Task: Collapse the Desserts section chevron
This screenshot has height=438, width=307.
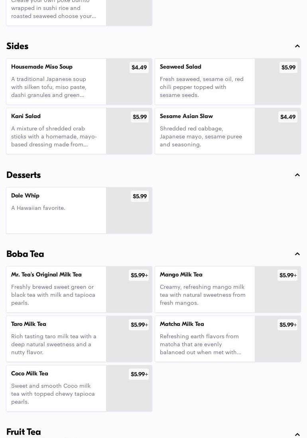Action: coord(297,175)
